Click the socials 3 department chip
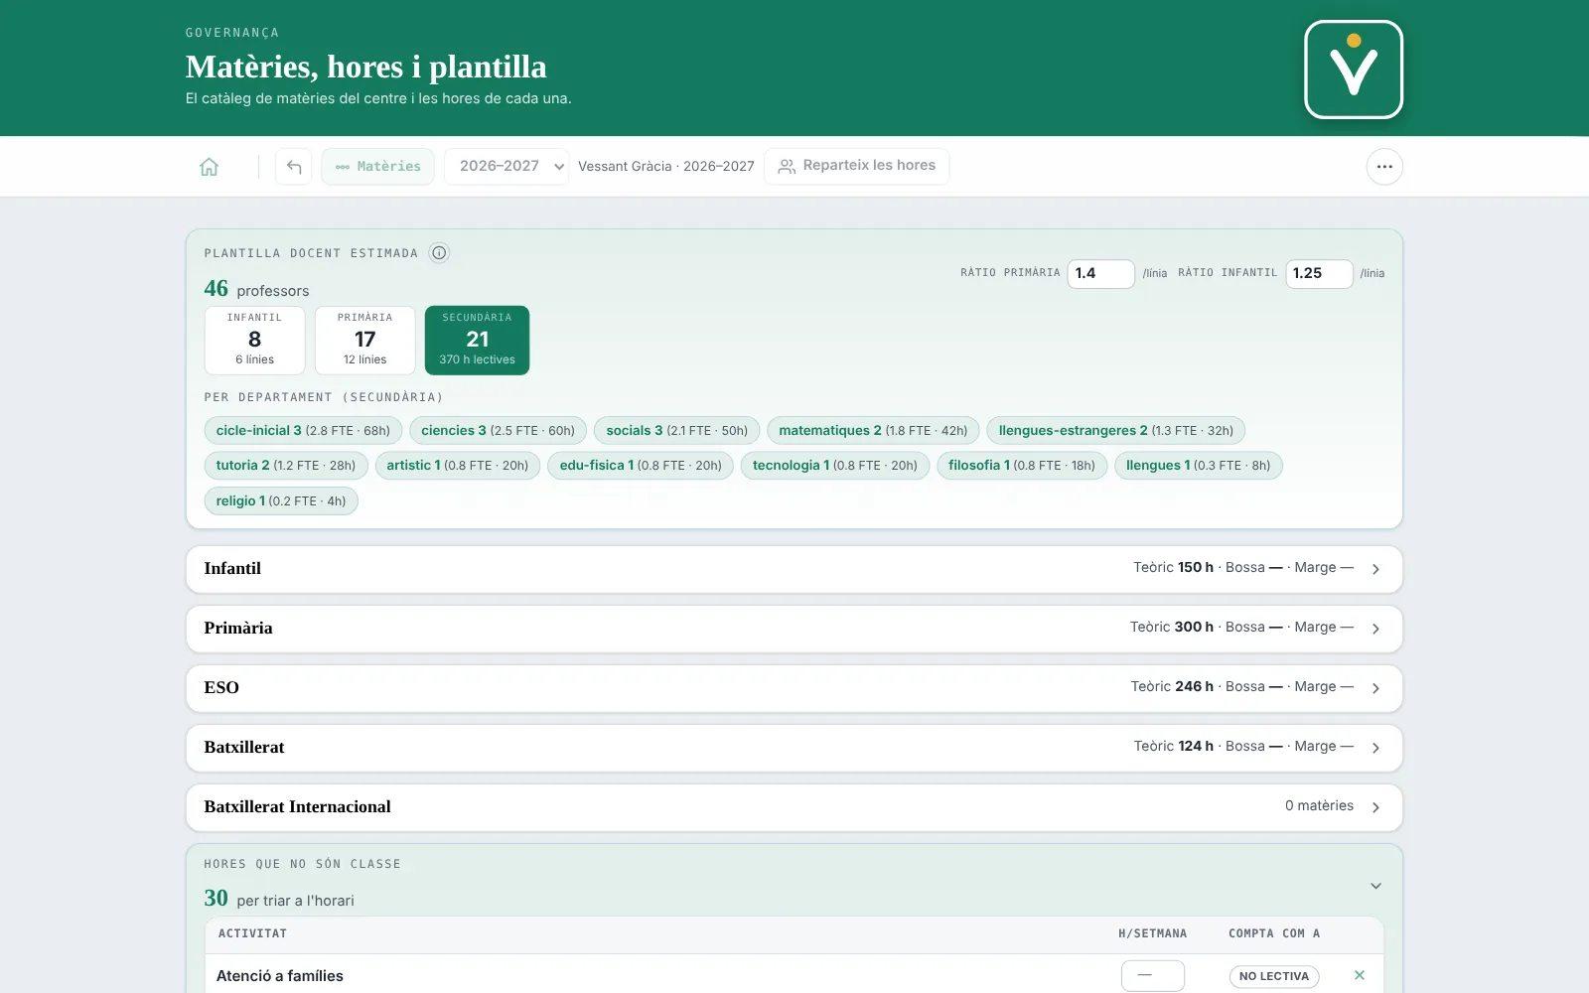Image resolution: width=1589 pixels, height=993 pixels. click(677, 430)
